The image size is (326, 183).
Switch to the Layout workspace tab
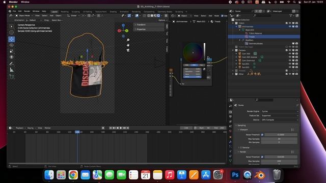(x=55, y=12)
